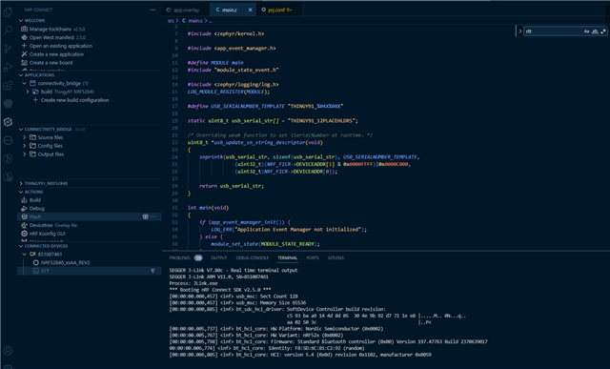This screenshot has height=369, width=610.
Task: Click nRF Kconfig GUI label
Action: tap(47, 234)
